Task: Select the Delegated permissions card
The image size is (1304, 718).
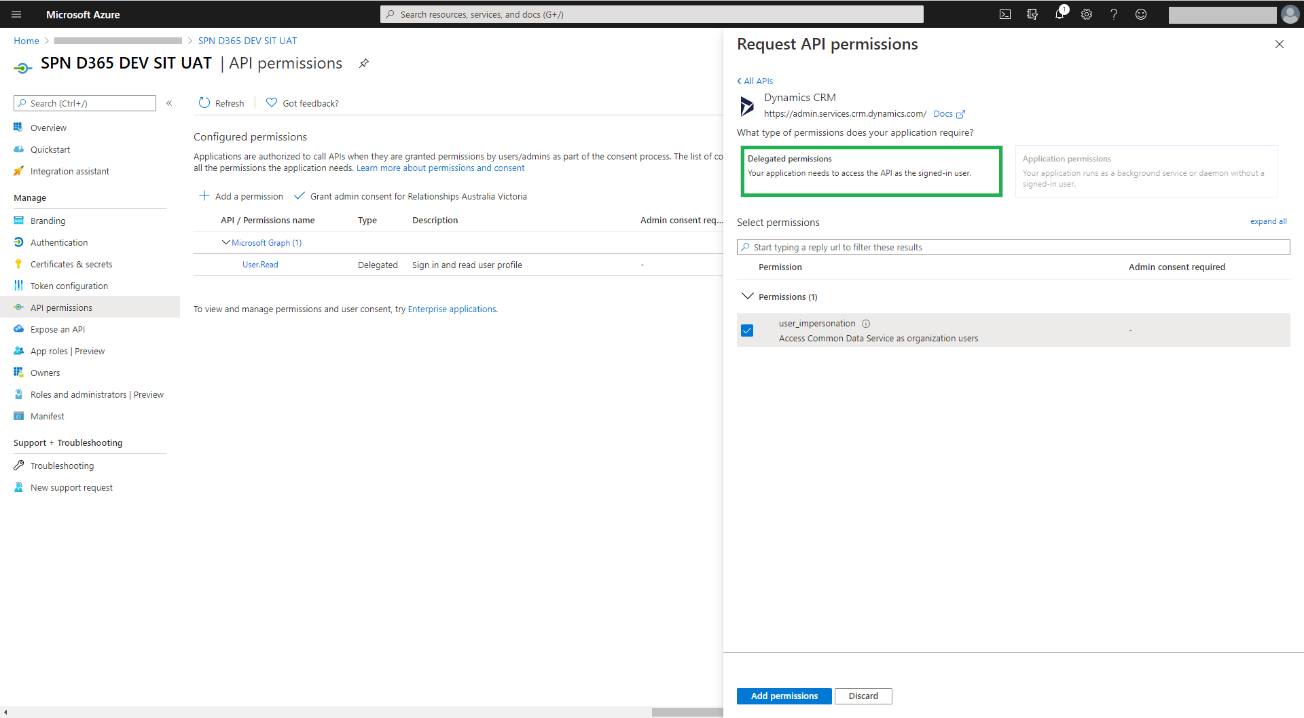Action: (x=871, y=171)
